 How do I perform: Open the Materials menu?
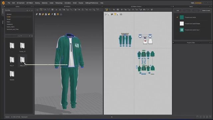click(45, 3)
